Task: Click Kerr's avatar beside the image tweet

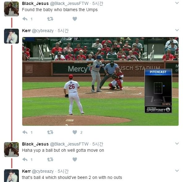Action: click(x=11, y=36)
